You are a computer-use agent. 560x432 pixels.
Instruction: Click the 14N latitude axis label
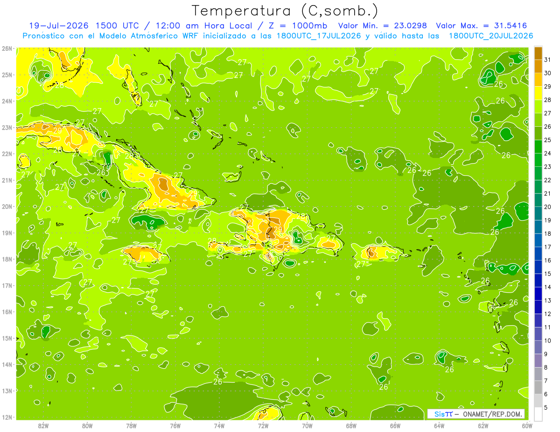point(7,364)
